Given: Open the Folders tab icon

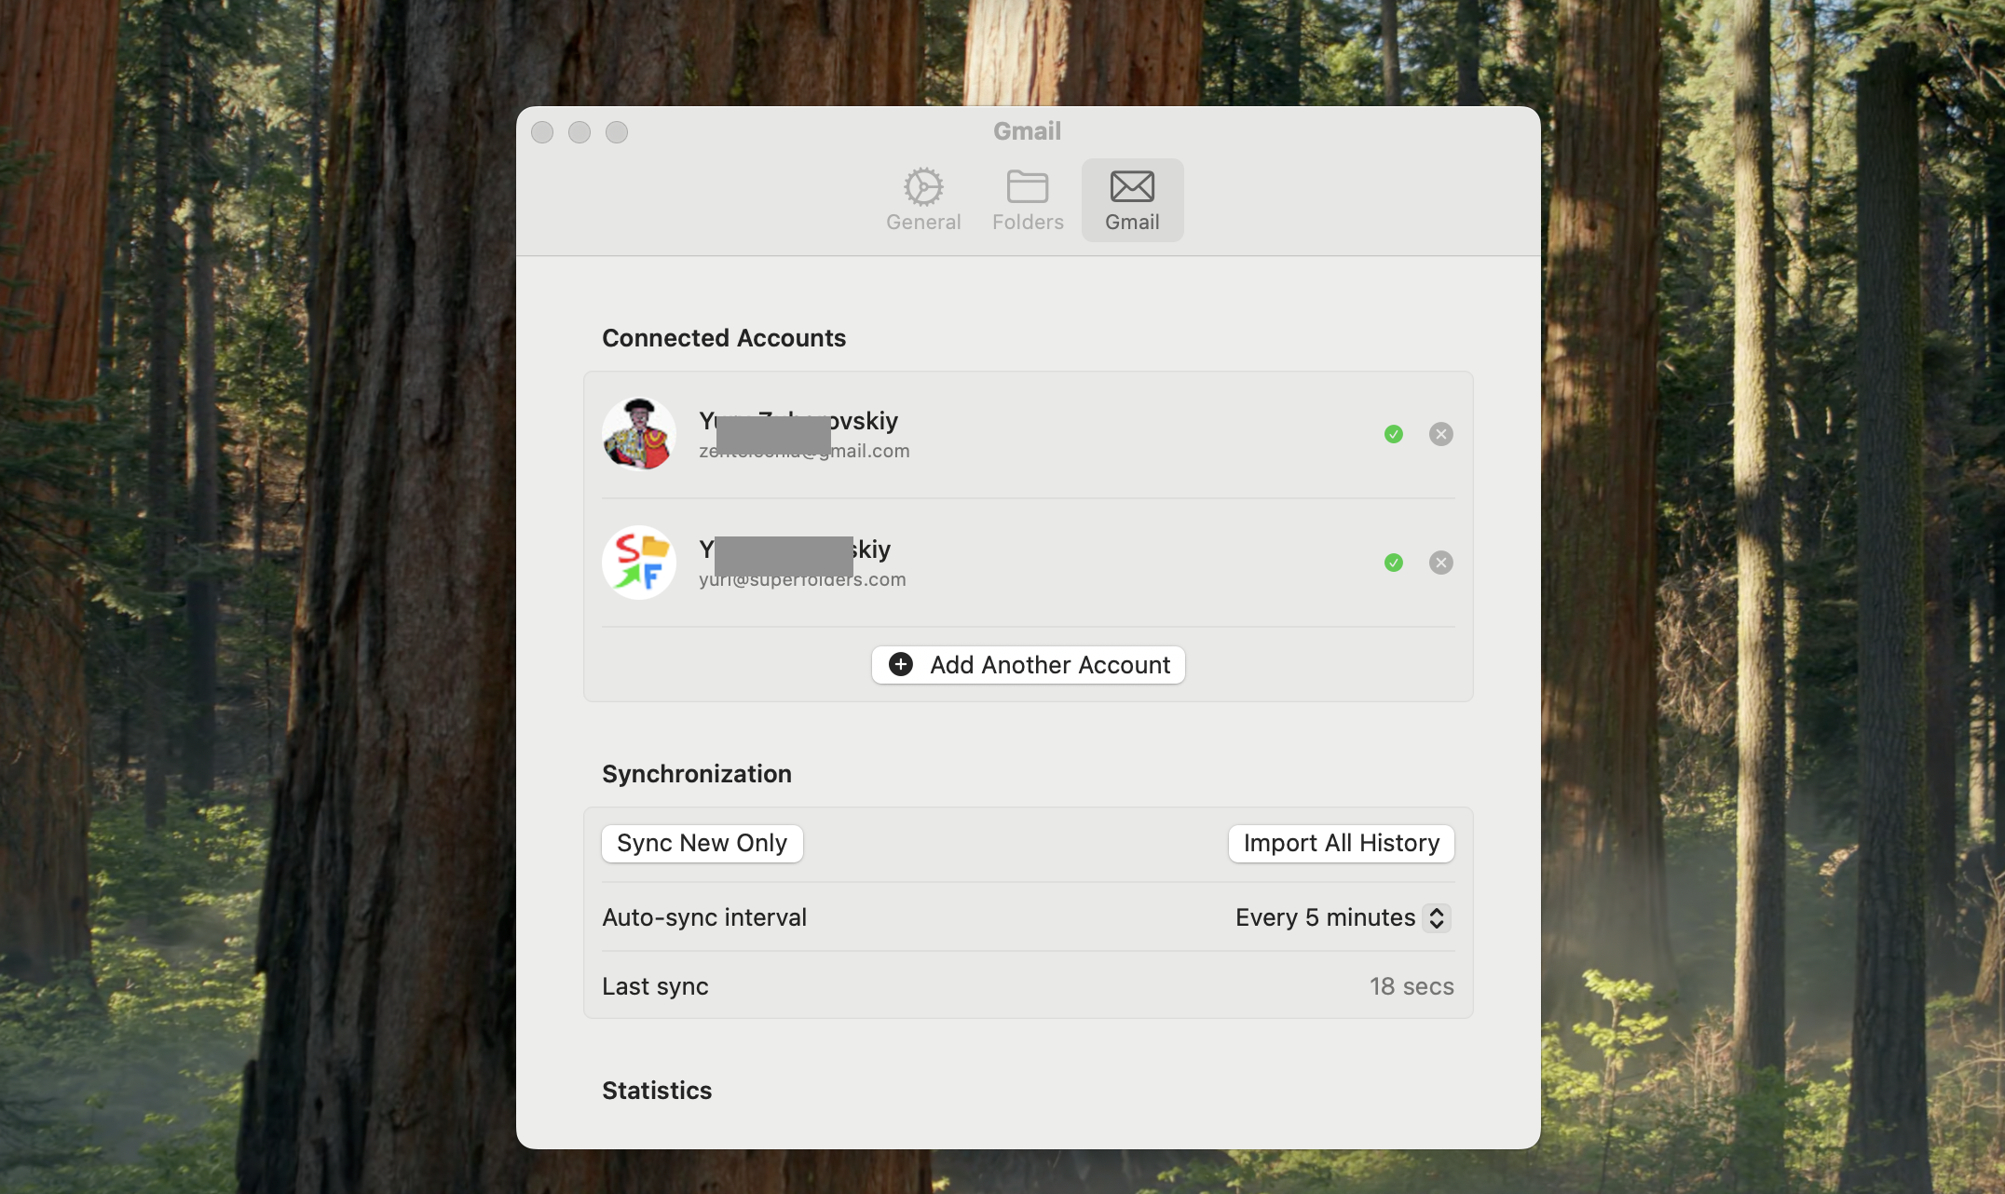Looking at the screenshot, I should tap(1027, 187).
